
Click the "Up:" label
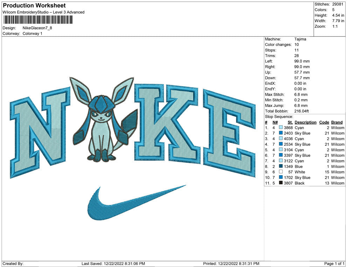click(268, 72)
